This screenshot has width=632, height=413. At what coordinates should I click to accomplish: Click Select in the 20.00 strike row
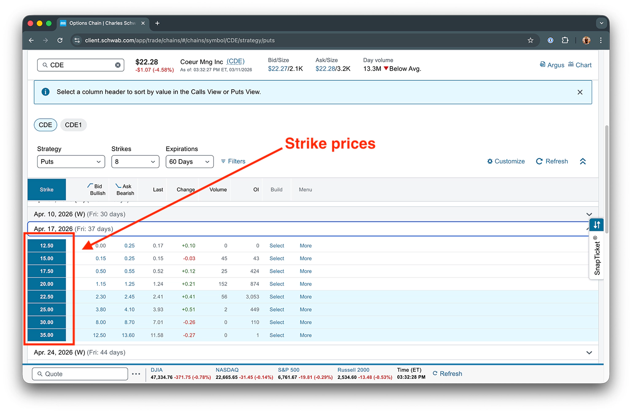click(x=277, y=284)
